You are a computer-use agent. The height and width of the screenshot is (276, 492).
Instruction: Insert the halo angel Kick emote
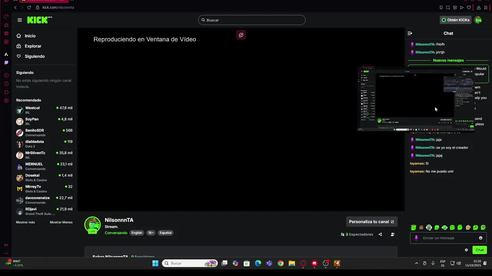[x=414, y=227]
